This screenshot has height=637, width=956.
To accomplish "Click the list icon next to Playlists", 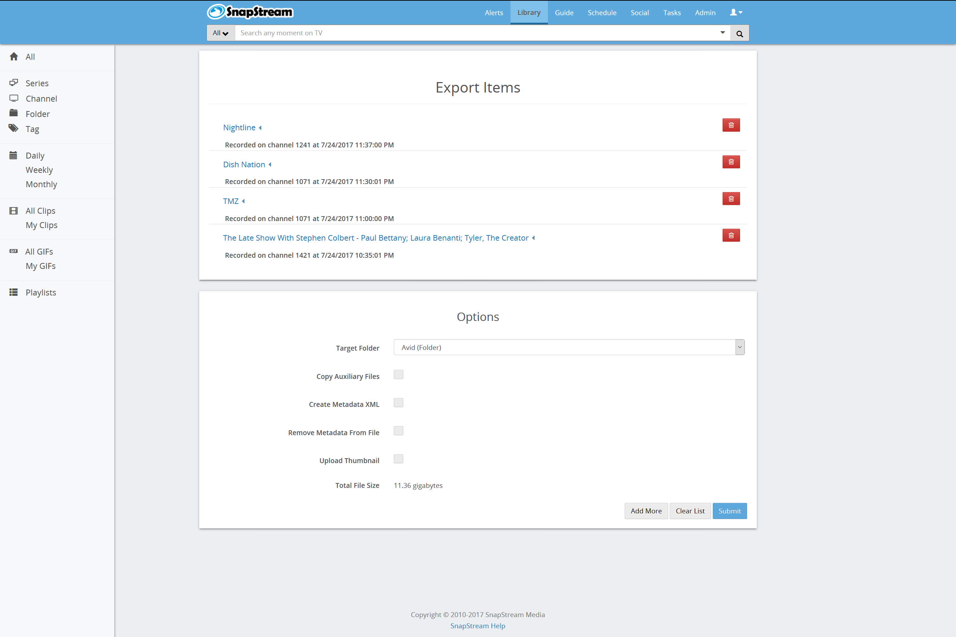I will click(x=13, y=292).
